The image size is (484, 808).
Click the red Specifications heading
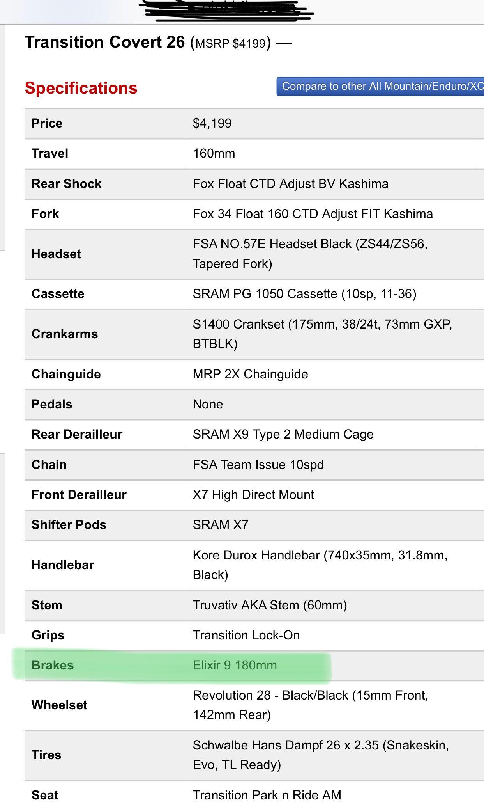click(x=81, y=88)
